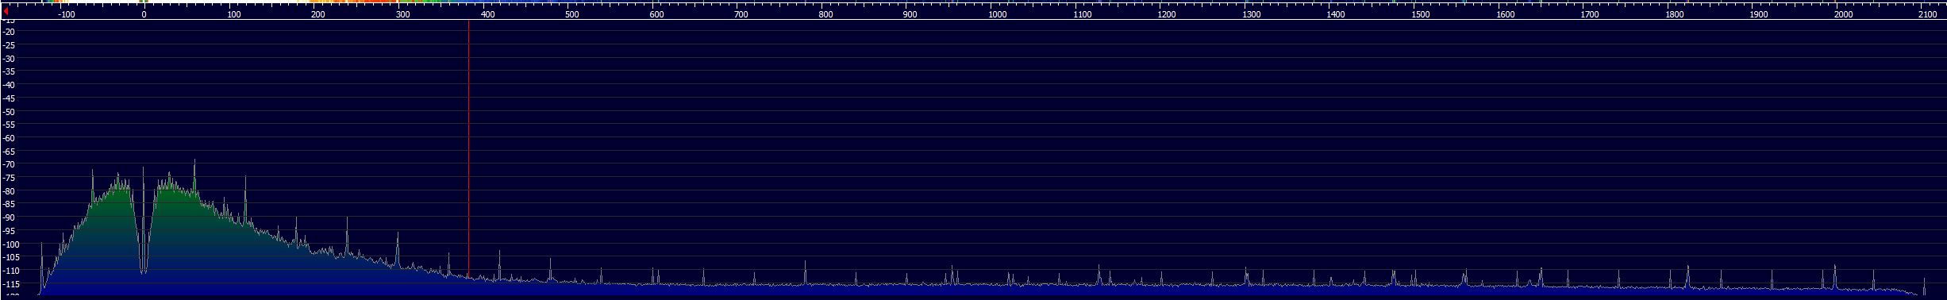
Task: Click the isolated spike at far right edge
Action: pyautogui.click(x=1924, y=286)
